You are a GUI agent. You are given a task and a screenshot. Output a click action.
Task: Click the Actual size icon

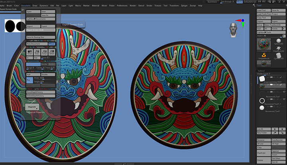point(44,52)
